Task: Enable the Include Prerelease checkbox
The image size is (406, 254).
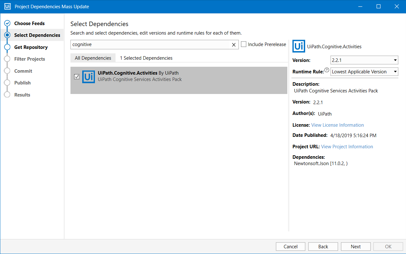Action: pos(243,44)
